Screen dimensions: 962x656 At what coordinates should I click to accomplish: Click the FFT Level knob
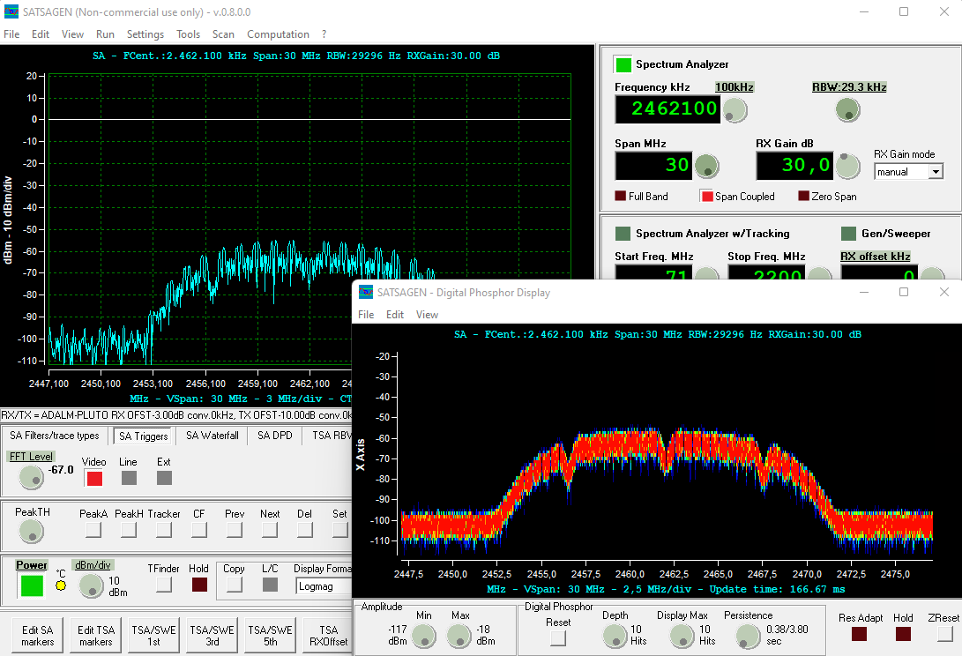pos(31,477)
